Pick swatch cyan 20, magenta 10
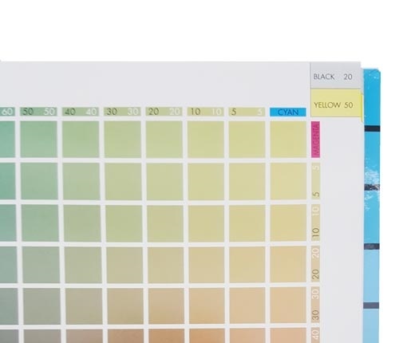The width and height of the screenshot is (399, 343). pyautogui.click(x=165, y=223)
